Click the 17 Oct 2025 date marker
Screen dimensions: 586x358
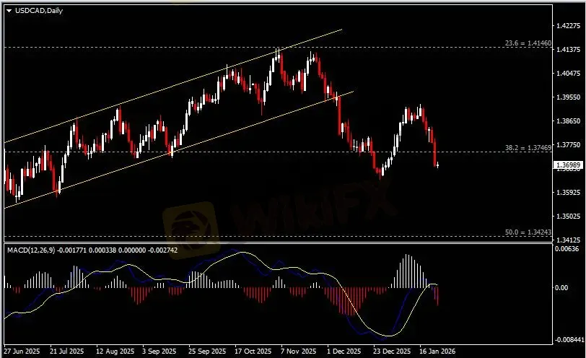click(253, 352)
